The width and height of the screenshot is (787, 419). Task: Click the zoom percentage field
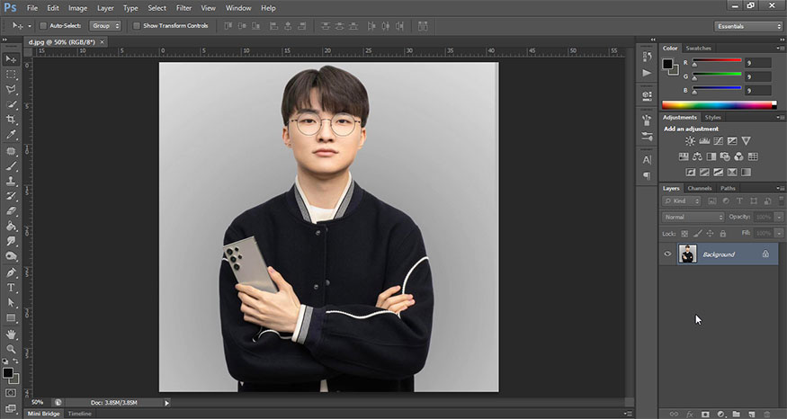point(38,403)
